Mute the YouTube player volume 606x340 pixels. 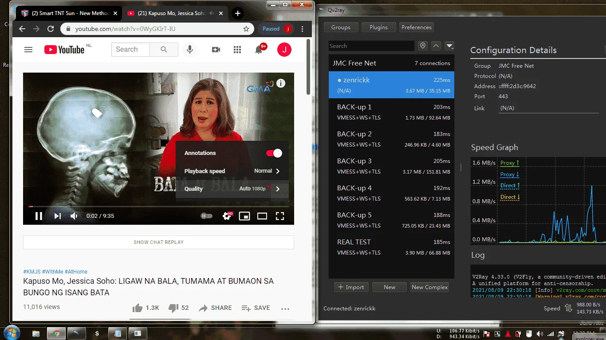tap(74, 216)
